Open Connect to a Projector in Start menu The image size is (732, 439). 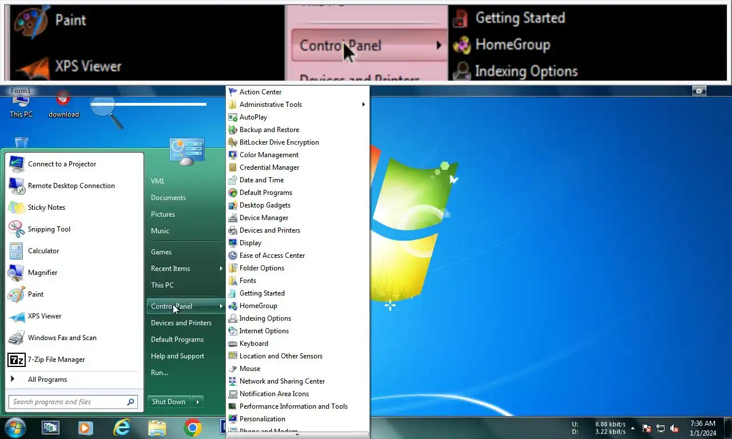click(x=74, y=164)
